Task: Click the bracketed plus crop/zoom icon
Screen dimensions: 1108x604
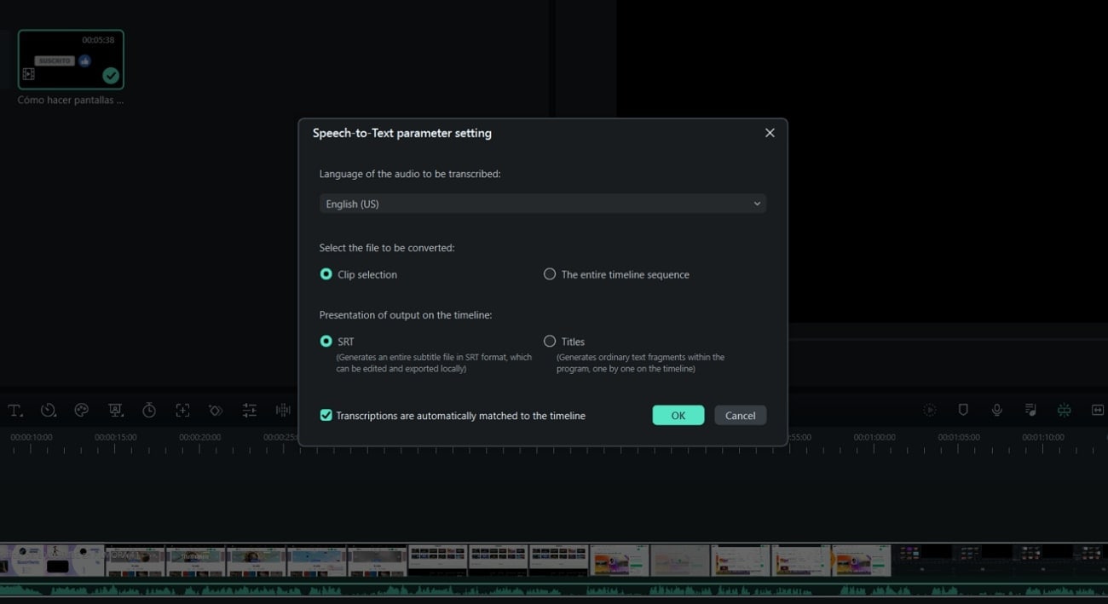Action: 182,411
